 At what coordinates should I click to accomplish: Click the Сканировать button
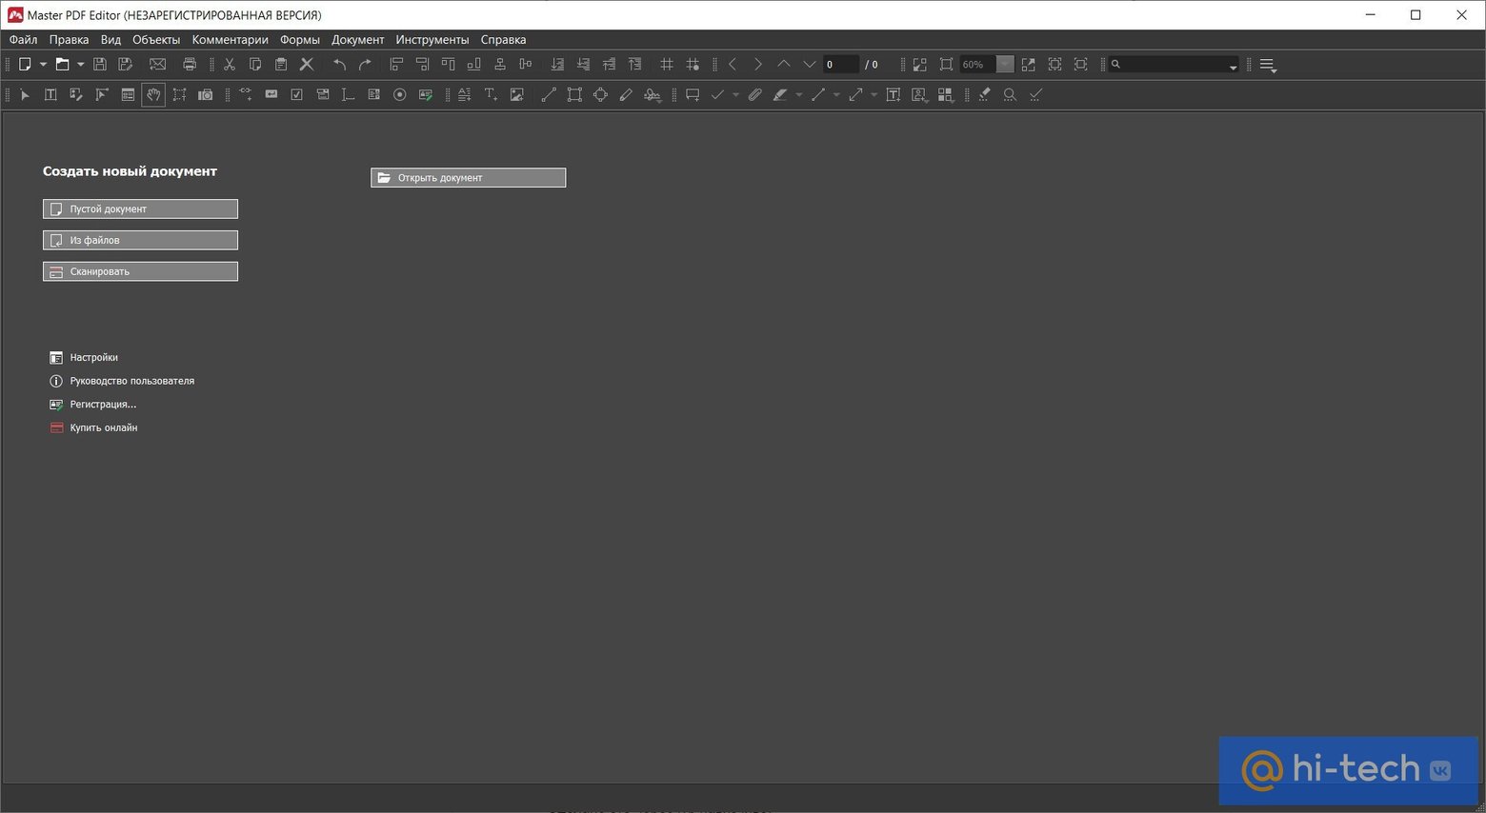pyautogui.click(x=140, y=271)
